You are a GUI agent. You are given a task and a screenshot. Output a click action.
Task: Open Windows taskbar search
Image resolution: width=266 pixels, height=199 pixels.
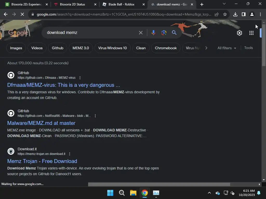(x=122, y=193)
